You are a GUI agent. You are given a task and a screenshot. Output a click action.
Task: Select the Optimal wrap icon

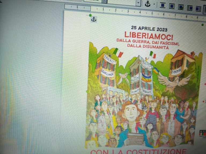[x=181, y=7]
